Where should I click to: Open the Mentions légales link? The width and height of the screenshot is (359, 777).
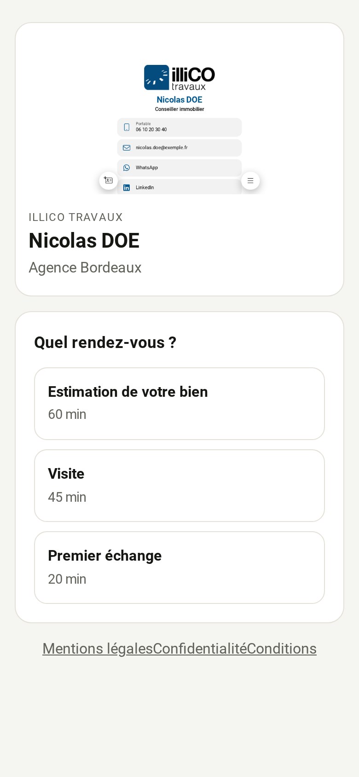pyautogui.click(x=98, y=649)
